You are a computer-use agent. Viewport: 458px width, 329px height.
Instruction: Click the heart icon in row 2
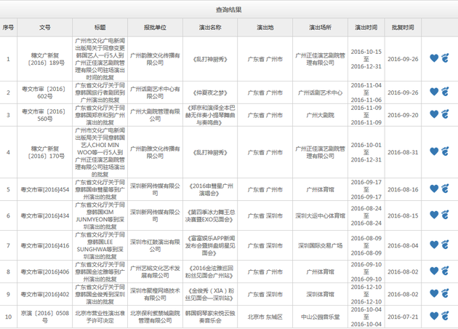(x=434, y=92)
